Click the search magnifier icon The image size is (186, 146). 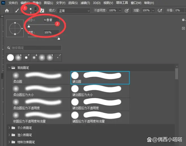pyautogui.click(x=9, y=48)
